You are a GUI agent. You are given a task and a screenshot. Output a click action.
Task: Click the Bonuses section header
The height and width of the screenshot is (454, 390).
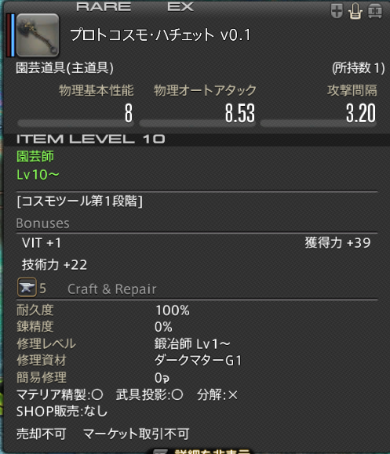(43, 223)
